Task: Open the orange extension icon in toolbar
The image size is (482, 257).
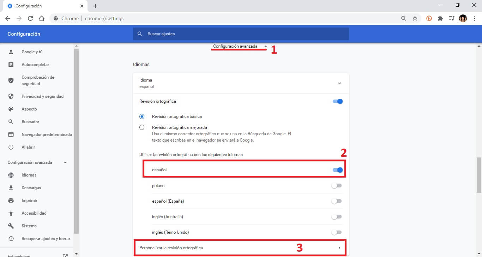Action: [429, 18]
